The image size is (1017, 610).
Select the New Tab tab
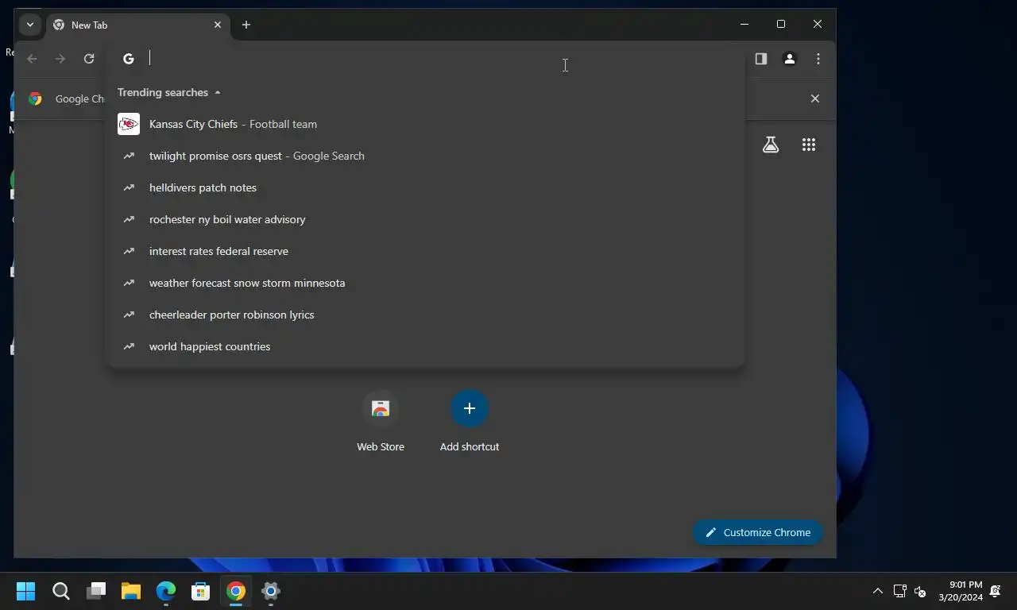pyautogui.click(x=138, y=25)
